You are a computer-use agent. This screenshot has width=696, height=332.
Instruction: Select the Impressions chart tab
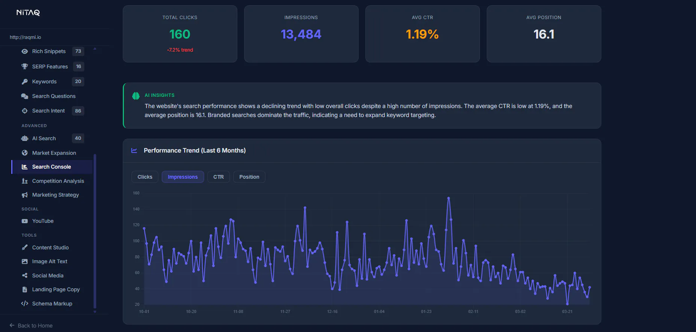[183, 177]
